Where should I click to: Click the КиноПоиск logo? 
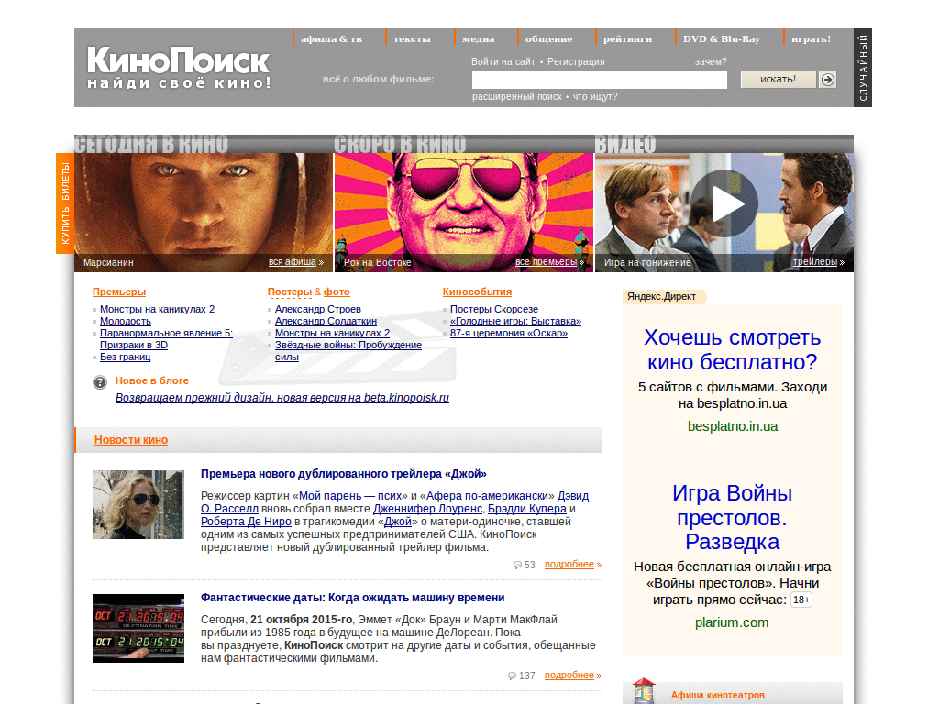(x=174, y=66)
